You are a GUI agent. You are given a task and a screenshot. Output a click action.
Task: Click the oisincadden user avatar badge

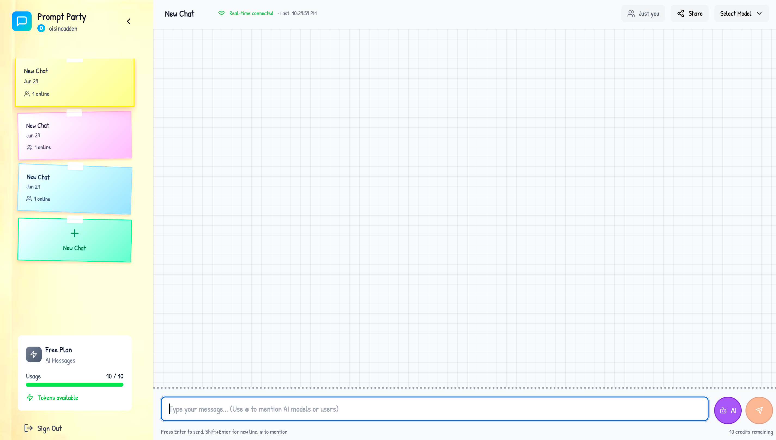pos(41,28)
